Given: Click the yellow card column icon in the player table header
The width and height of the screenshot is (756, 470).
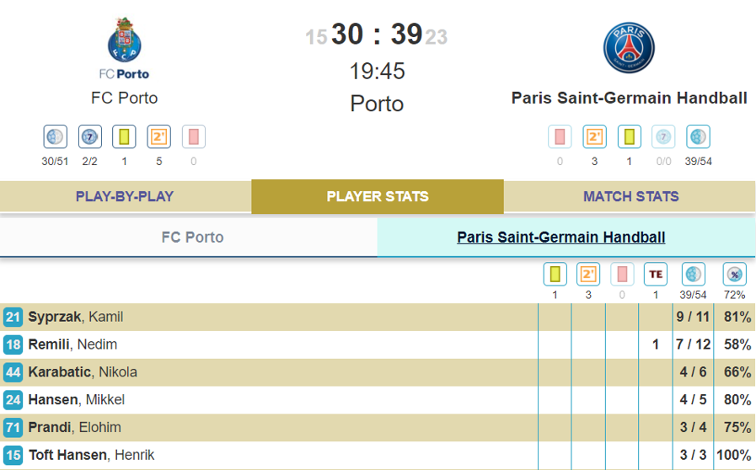Looking at the screenshot, I should pyautogui.click(x=555, y=275).
